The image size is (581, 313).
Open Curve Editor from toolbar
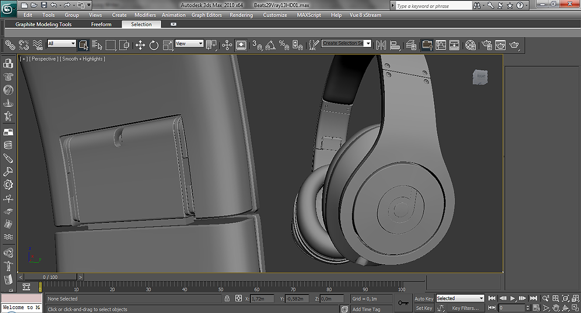[441, 45]
